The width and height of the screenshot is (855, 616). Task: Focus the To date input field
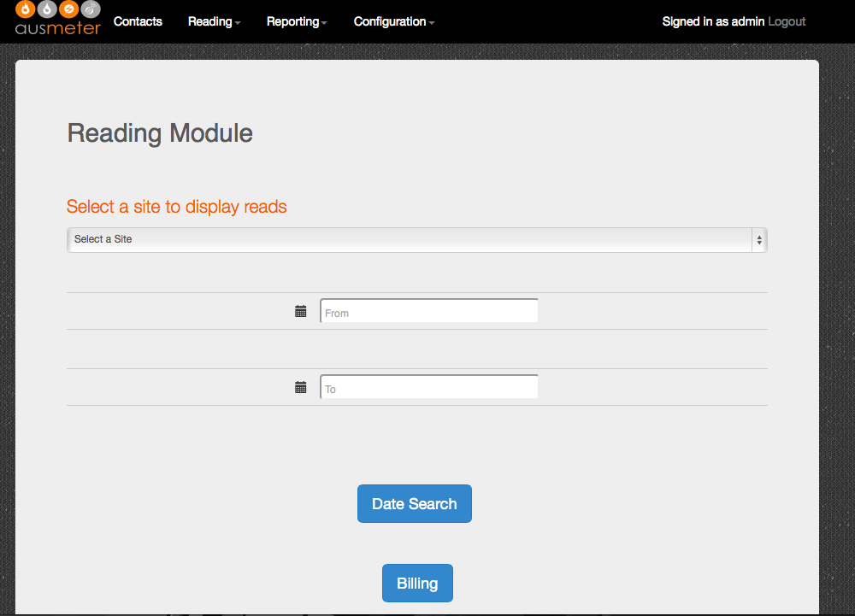tap(429, 388)
